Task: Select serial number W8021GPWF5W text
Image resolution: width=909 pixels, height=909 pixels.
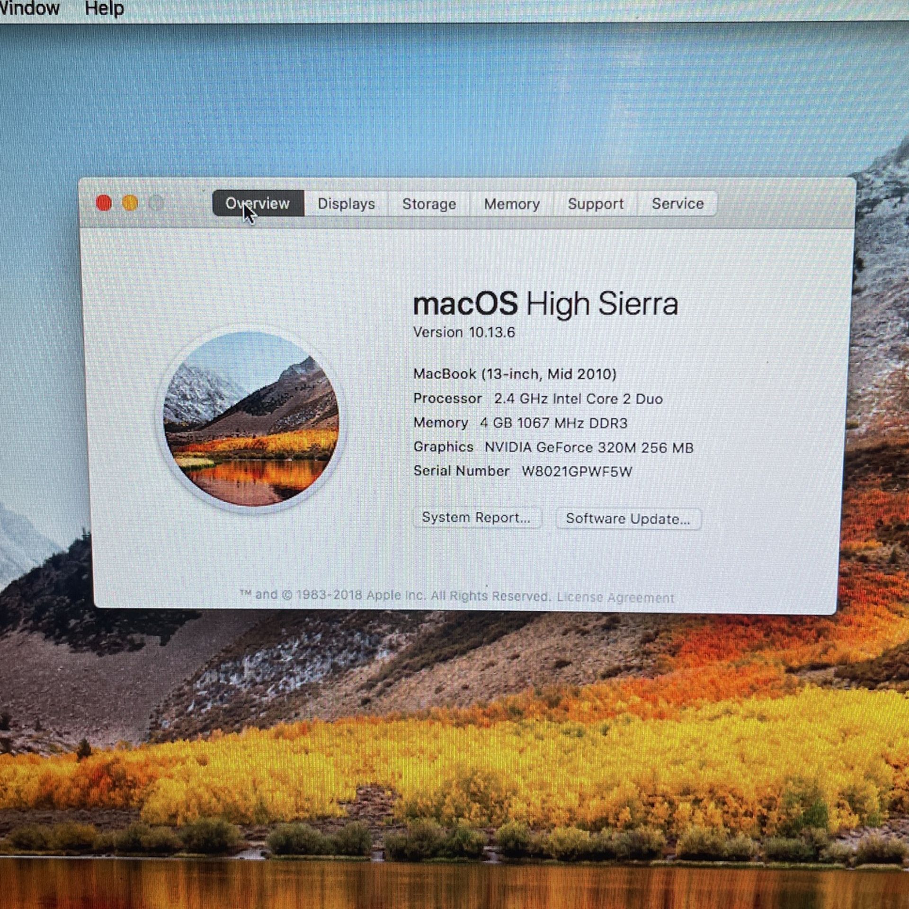Action: point(577,472)
